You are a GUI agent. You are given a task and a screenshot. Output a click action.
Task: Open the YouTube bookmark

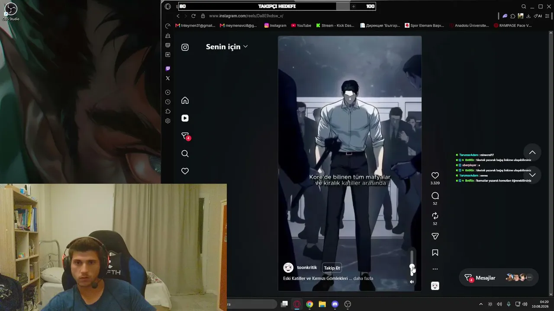click(301, 25)
